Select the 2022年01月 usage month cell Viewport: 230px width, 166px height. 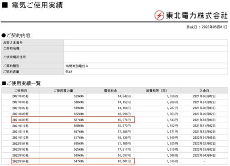[x=20, y=143]
